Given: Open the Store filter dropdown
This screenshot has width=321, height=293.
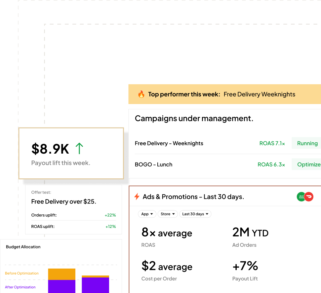Looking at the screenshot, I should pos(168,214).
